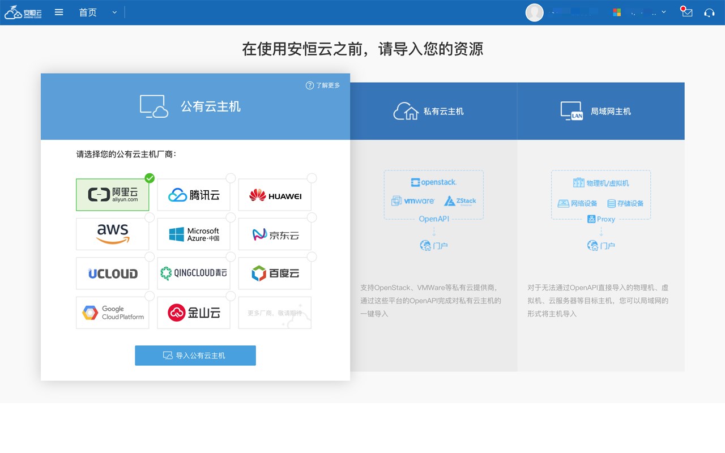
Task: Tick the 腾讯云 selection circle
Action: (x=231, y=178)
